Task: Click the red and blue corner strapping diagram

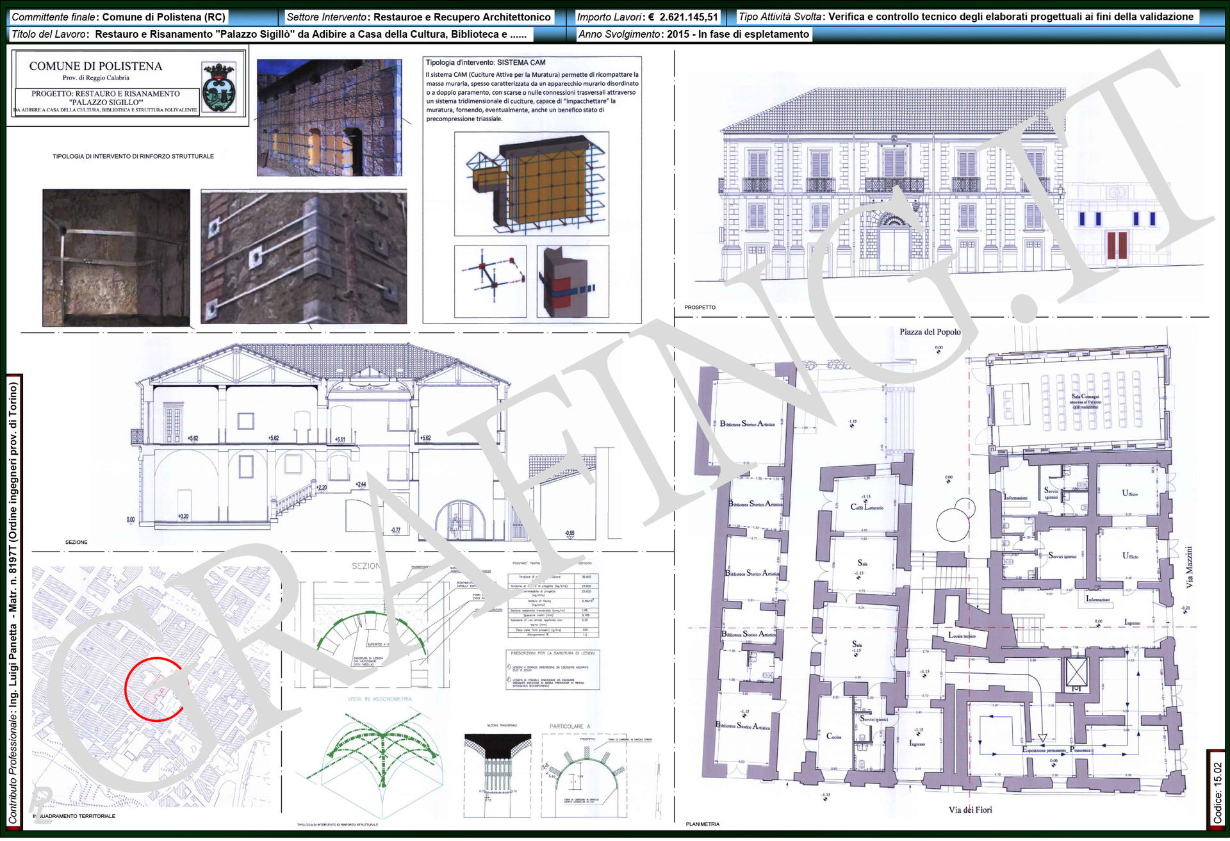Action: pos(571,282)
